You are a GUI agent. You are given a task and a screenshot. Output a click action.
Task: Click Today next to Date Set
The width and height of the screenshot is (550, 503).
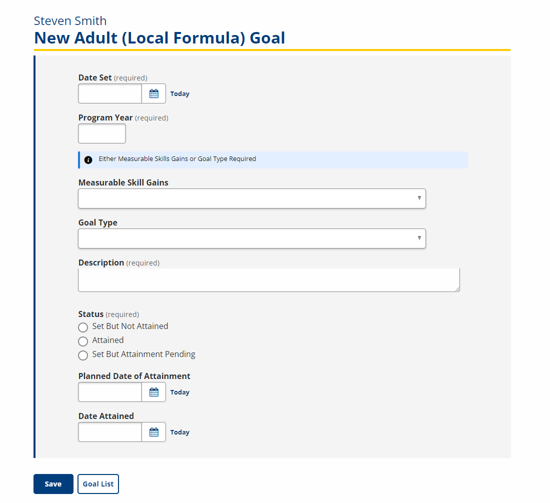pos(179,93)
